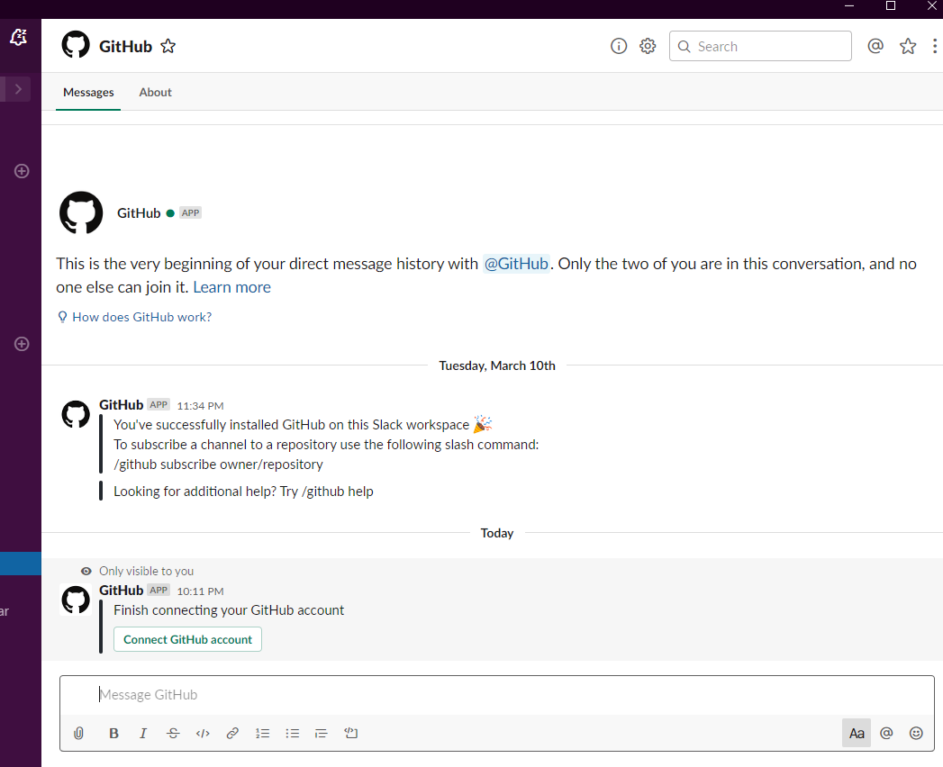Open conversation settings gear

coord(648,46)
